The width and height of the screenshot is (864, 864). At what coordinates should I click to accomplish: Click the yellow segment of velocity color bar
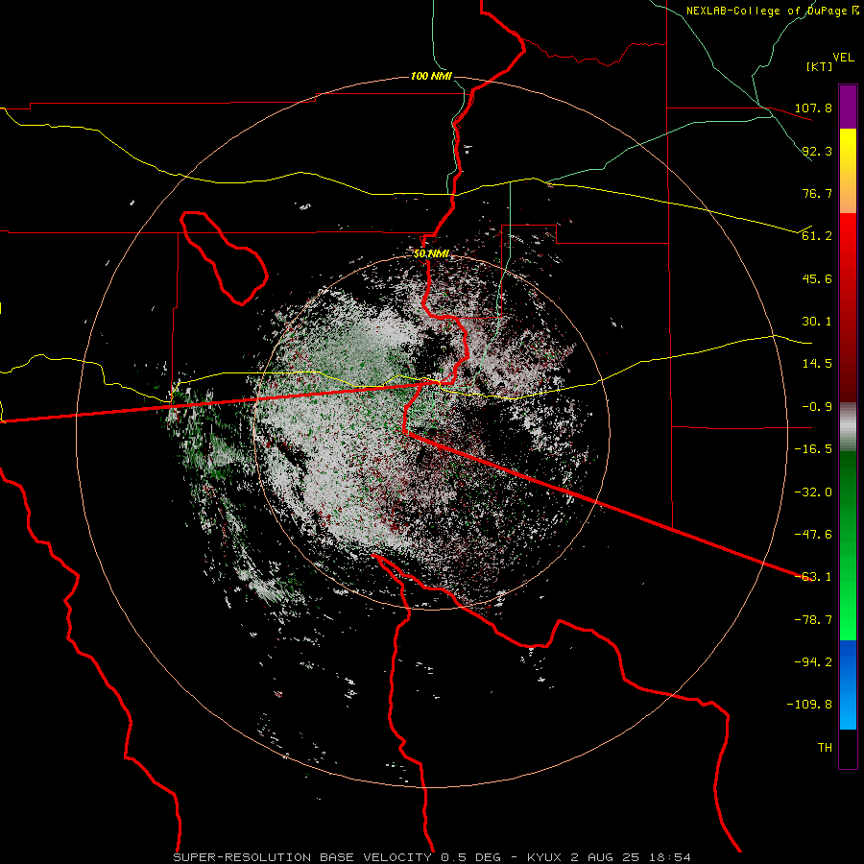[848, 171]
